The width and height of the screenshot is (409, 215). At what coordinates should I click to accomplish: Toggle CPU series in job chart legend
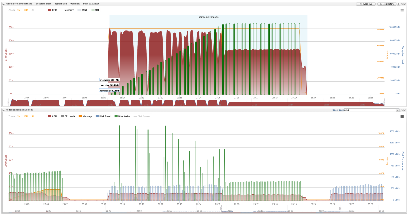(52, 10)
